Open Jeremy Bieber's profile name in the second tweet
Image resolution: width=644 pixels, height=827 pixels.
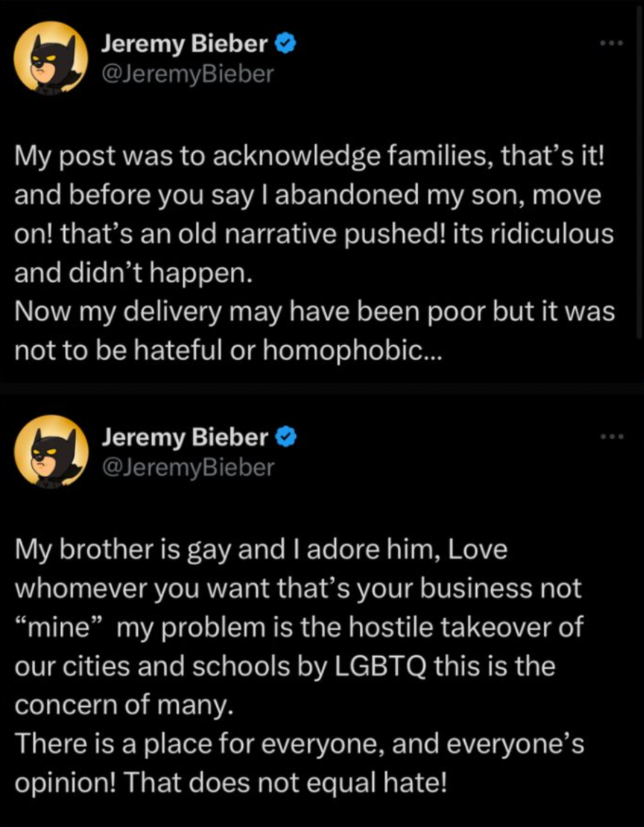pos(185,437)
